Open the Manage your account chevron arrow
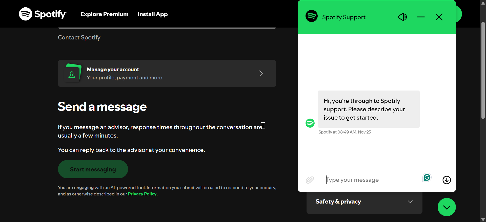486x222 pixels. [x=261, y=73]
